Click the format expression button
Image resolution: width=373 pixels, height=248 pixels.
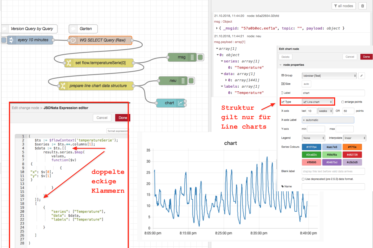(117, 131)
